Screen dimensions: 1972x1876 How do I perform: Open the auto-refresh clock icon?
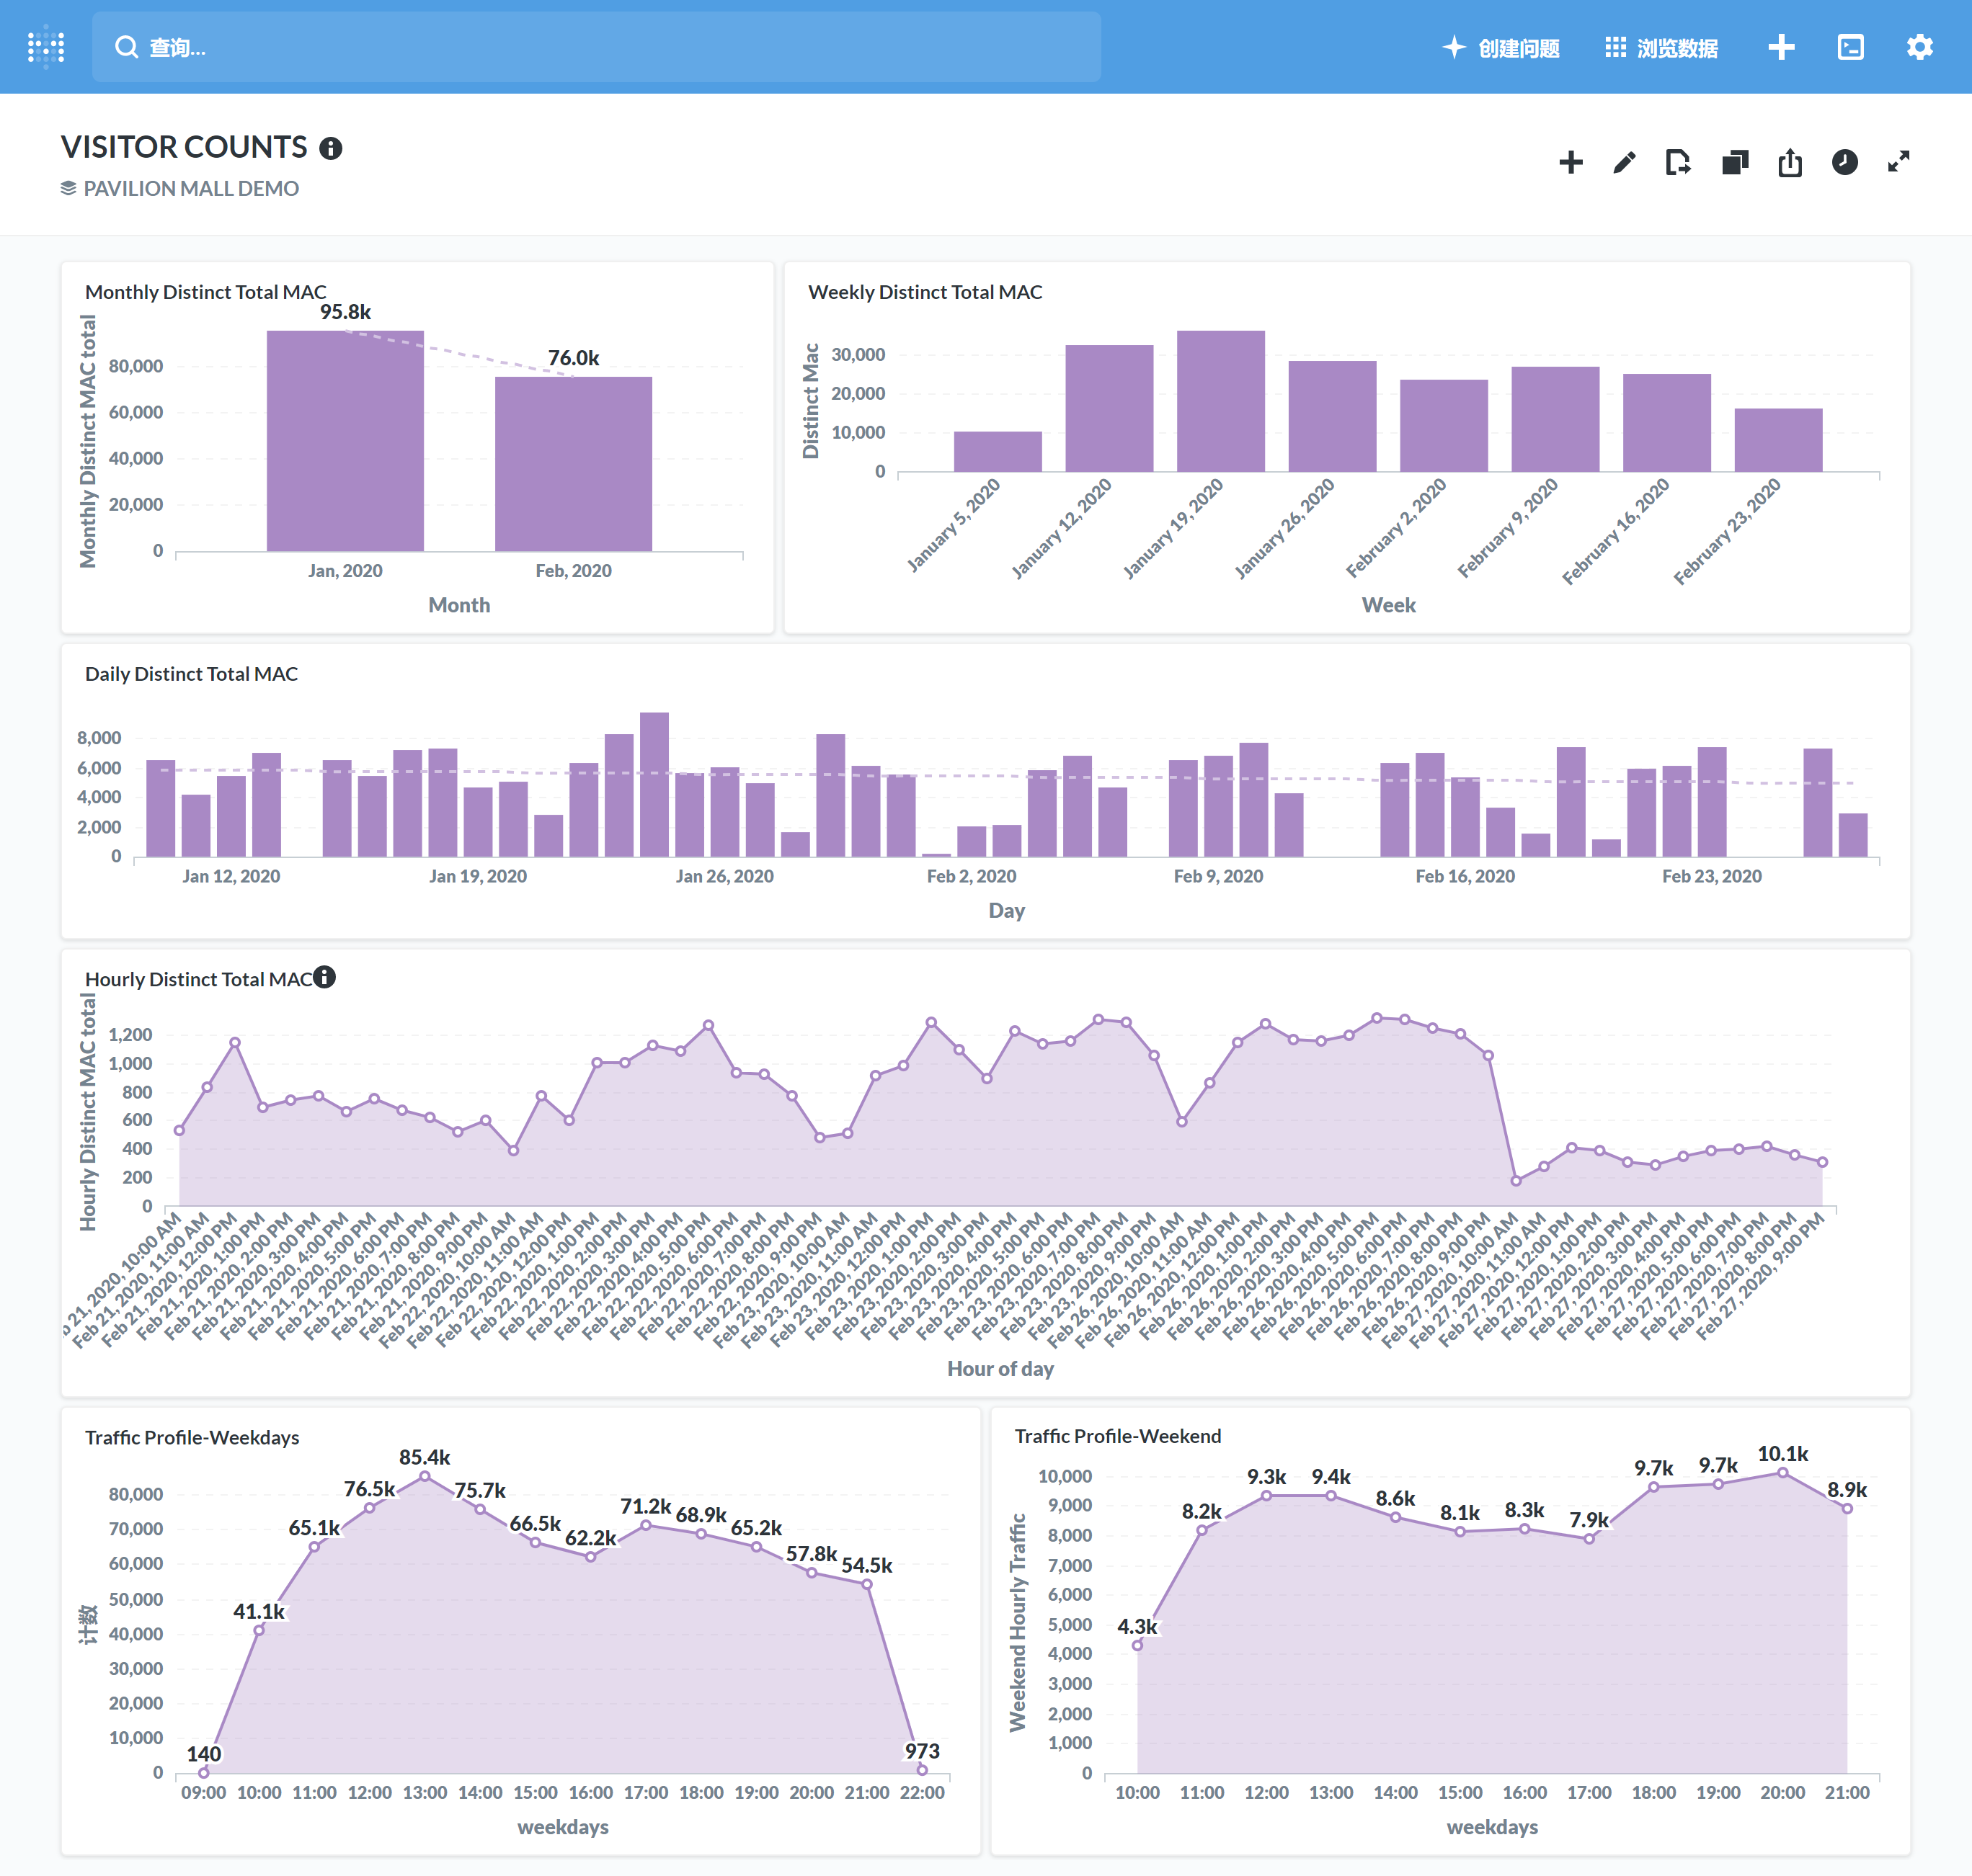(x=1845, y=162)
